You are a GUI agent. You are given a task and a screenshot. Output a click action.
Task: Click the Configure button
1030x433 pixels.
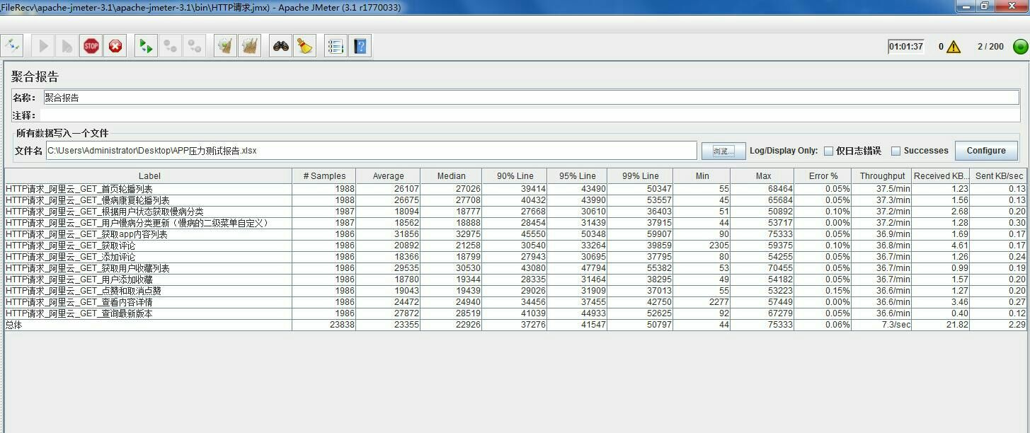click(985, 151)
